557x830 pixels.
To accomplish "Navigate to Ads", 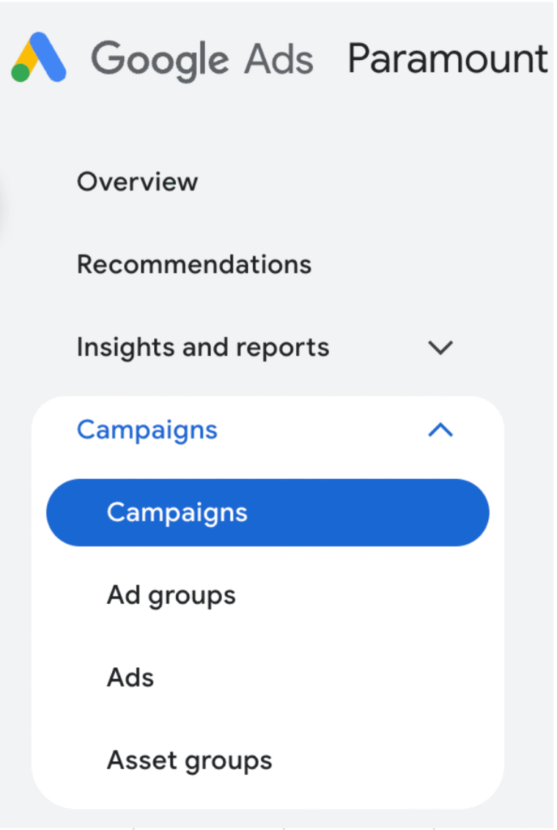I will point(131,678).
